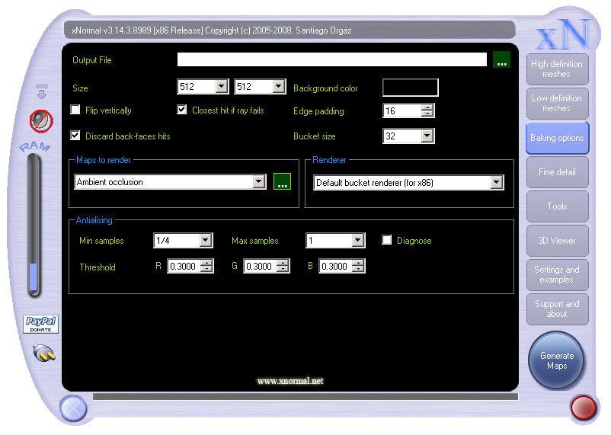Open the green options button for Maps to render
Viewport: 611px width, 435px height.
[282, 181]
